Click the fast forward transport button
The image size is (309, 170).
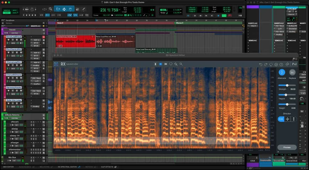[x=206, y=15]
